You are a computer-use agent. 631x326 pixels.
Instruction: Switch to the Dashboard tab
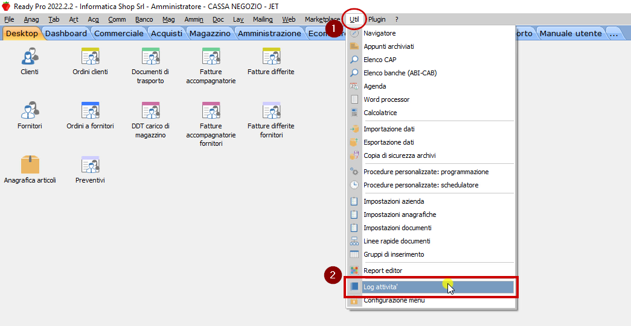click(66, 34)
